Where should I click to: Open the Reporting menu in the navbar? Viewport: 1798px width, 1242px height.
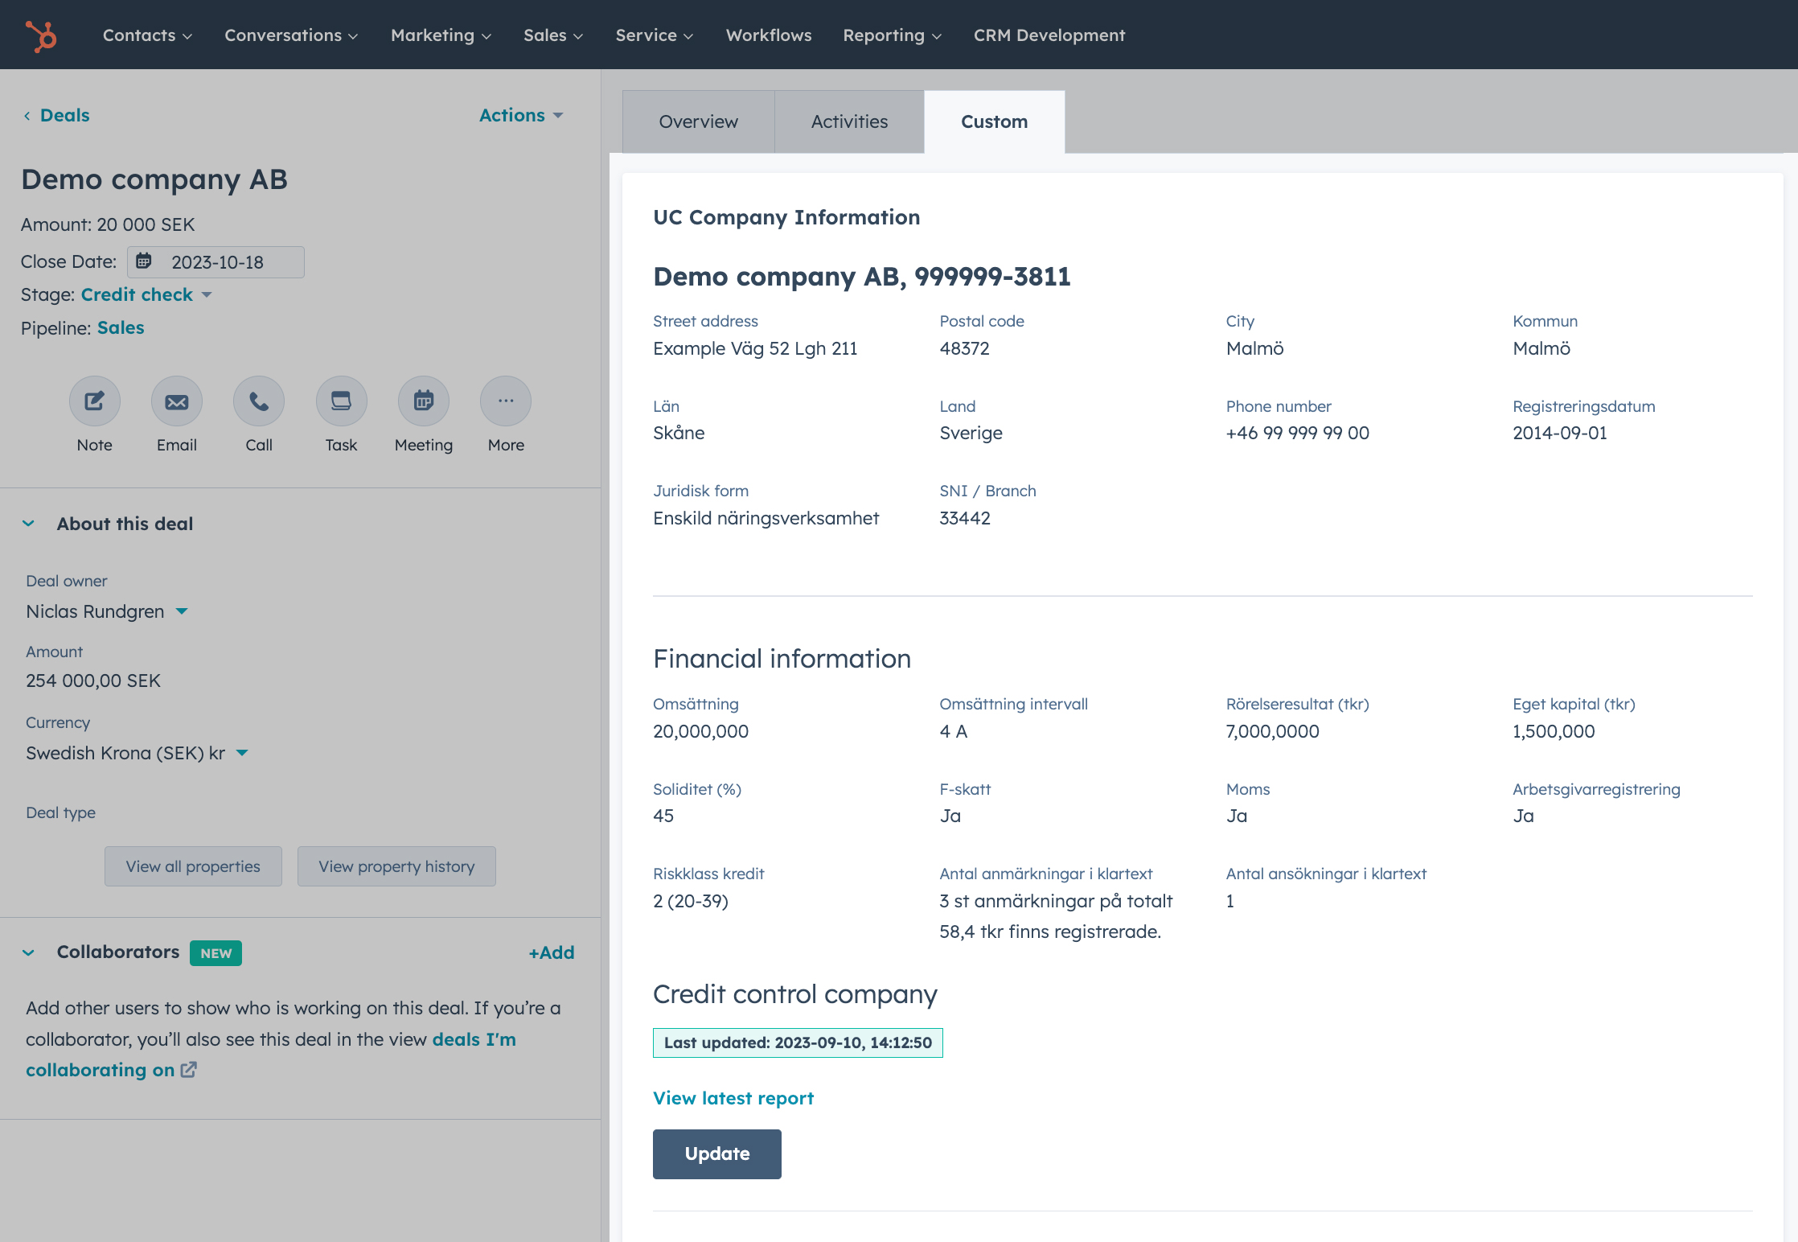tap(891, 35)
